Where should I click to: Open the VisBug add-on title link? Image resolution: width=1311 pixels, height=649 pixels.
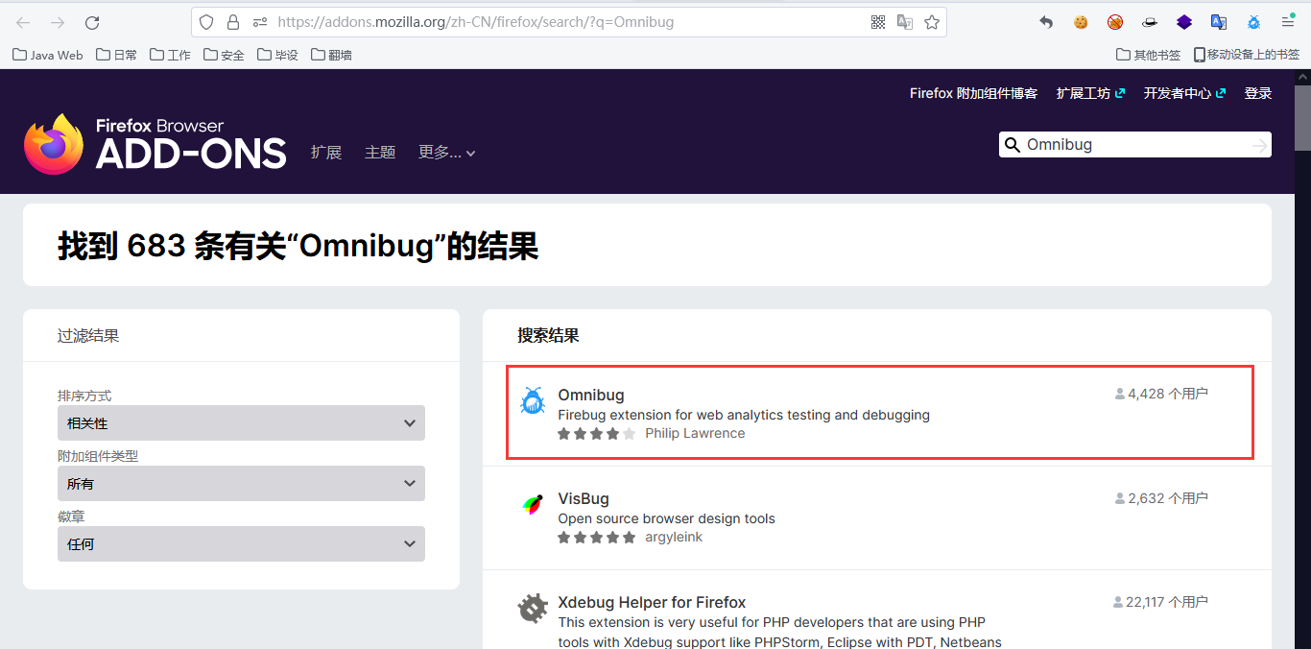coord(584,498)
